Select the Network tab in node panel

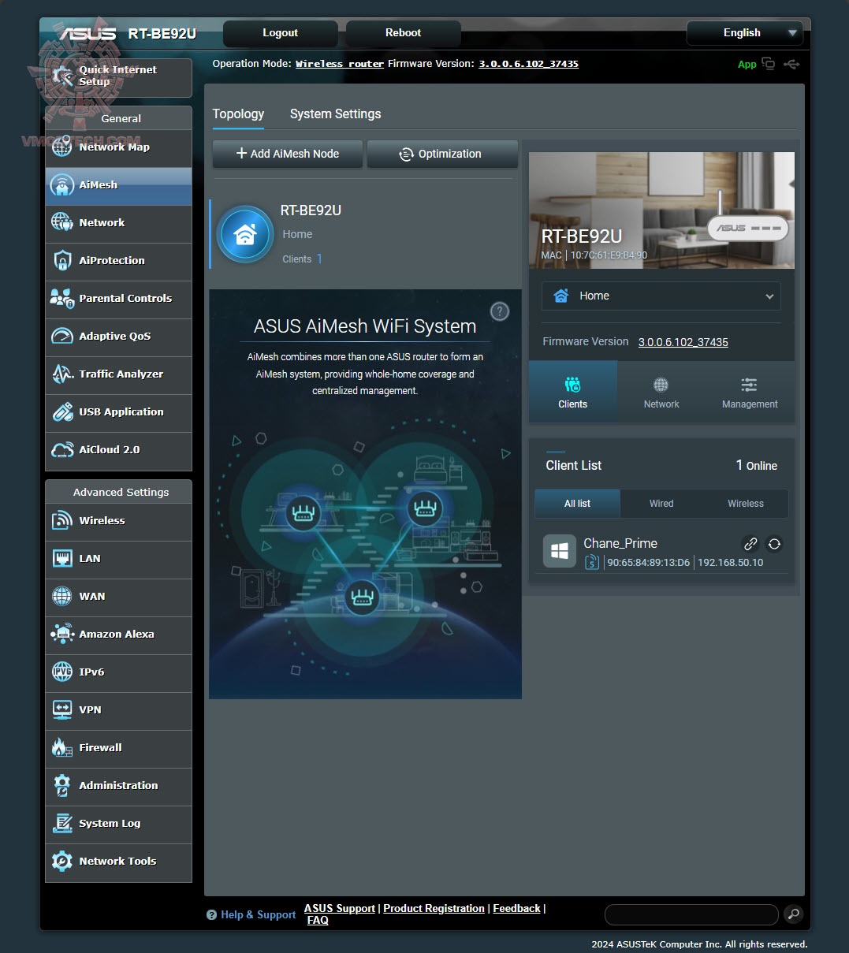tap(661, 393)
